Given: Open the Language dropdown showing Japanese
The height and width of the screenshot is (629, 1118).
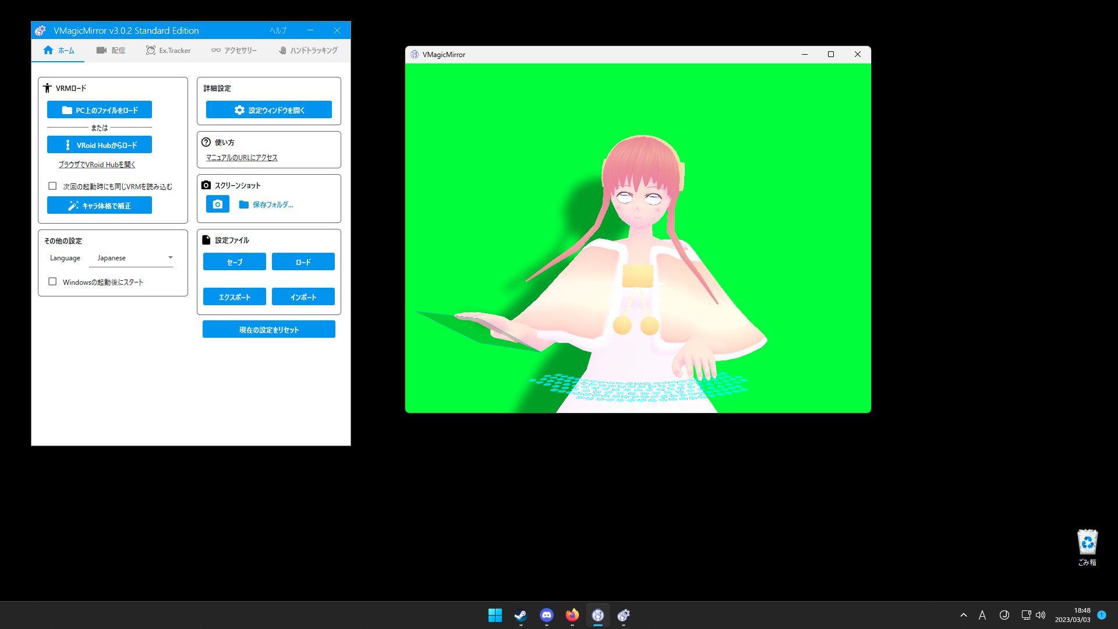Looking at the screenshot, I should [131, 257].
